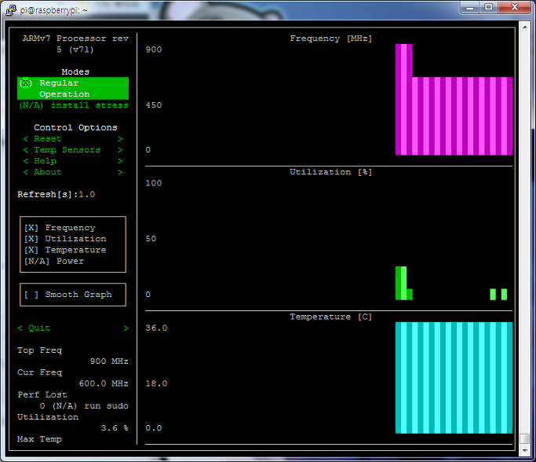Click the '50' utilization axis label
Viewport: 536px width, 462px height.
[151, 239]
